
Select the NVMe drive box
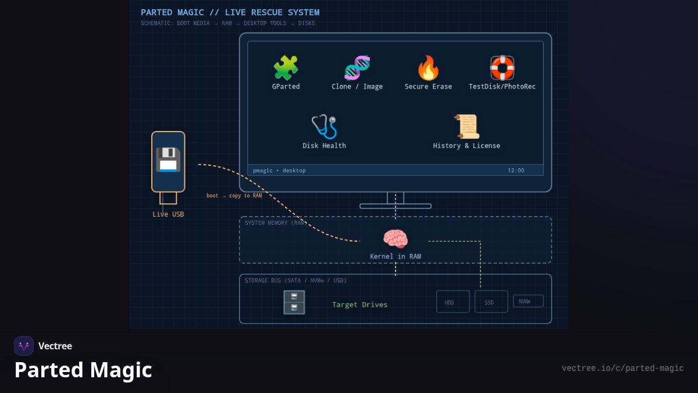pos(528,301)
